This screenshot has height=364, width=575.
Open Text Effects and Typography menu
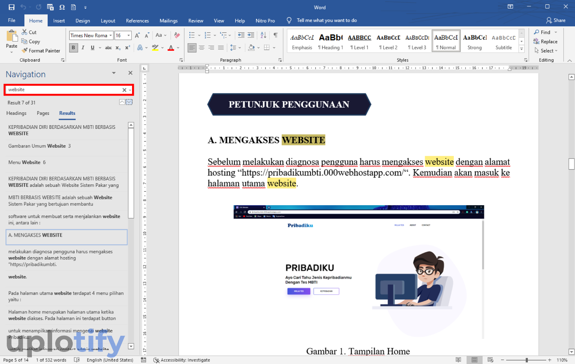click(x=140, y=48)
